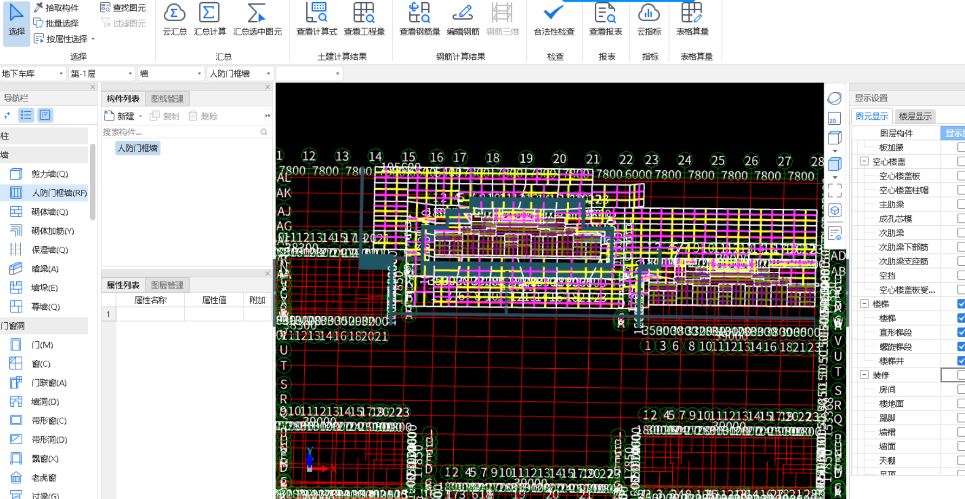Run 汇总计算 summary calculation

(210, 20)
